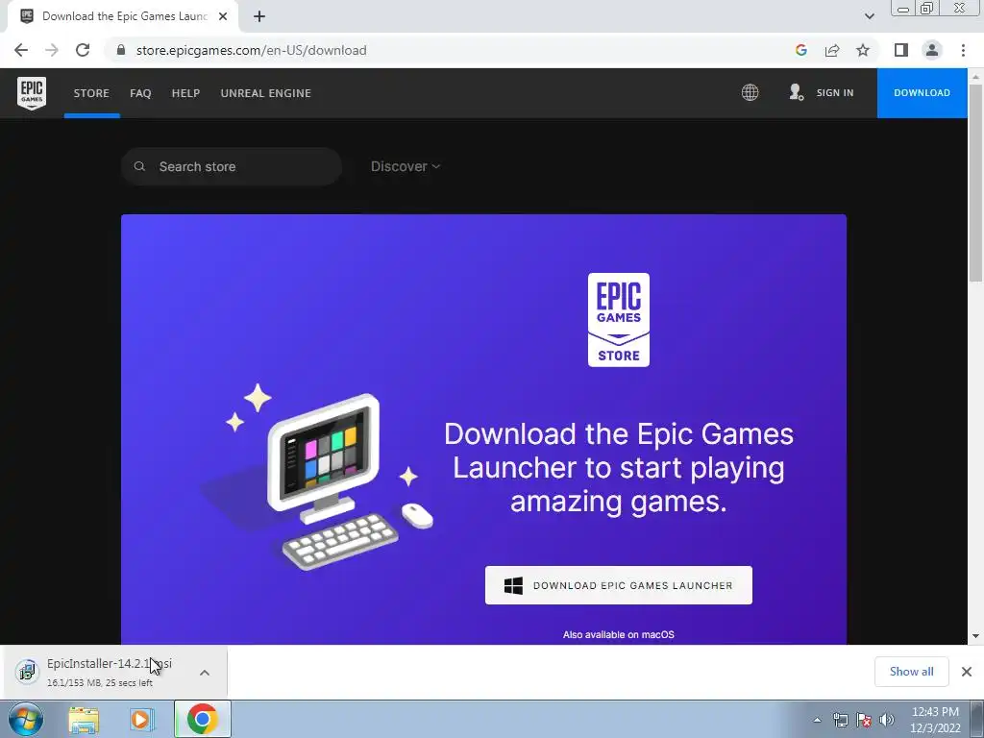Click the volume speaker tray icon
The image size is (984, 738).
(x=887, y=720)
